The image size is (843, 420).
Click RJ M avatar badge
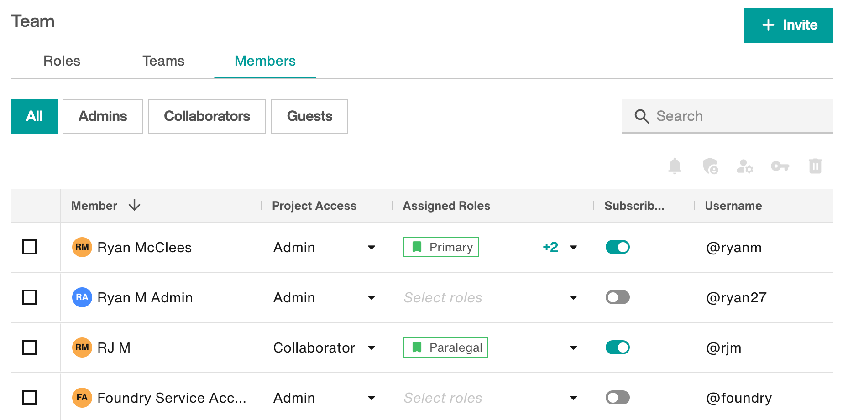coord(82,347)
